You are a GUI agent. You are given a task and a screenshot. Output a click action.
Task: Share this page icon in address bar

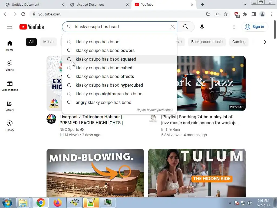pos(217,14)
